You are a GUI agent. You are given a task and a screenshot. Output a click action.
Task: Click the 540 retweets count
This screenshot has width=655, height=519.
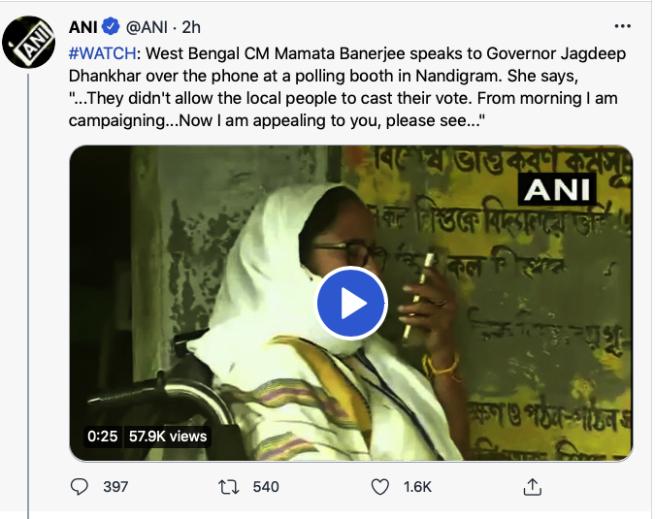click(x=266, y=486)
